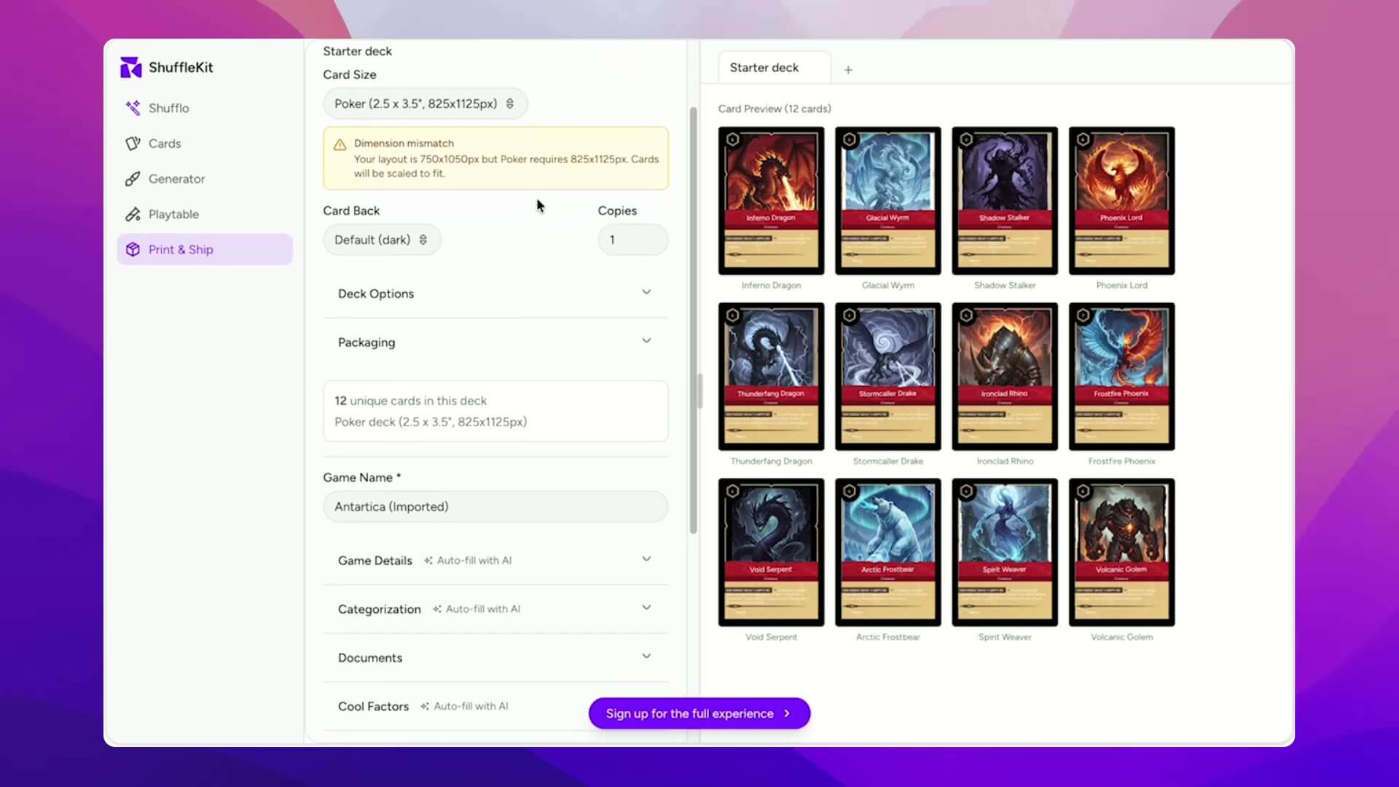Open the Frostfire Phoenix card thumbnail
The image size is (1399, 787).
click(x=1121, y=377)
